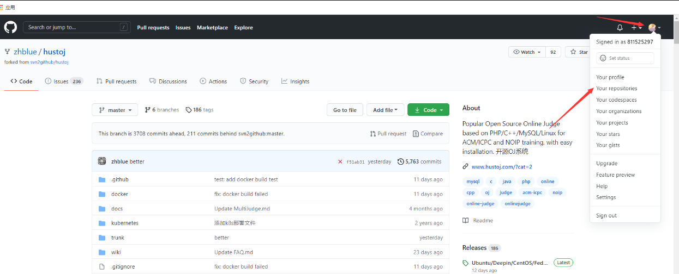Open the notifications bell
This screenshot has width=679, height=274.
[x=620, y=28]
